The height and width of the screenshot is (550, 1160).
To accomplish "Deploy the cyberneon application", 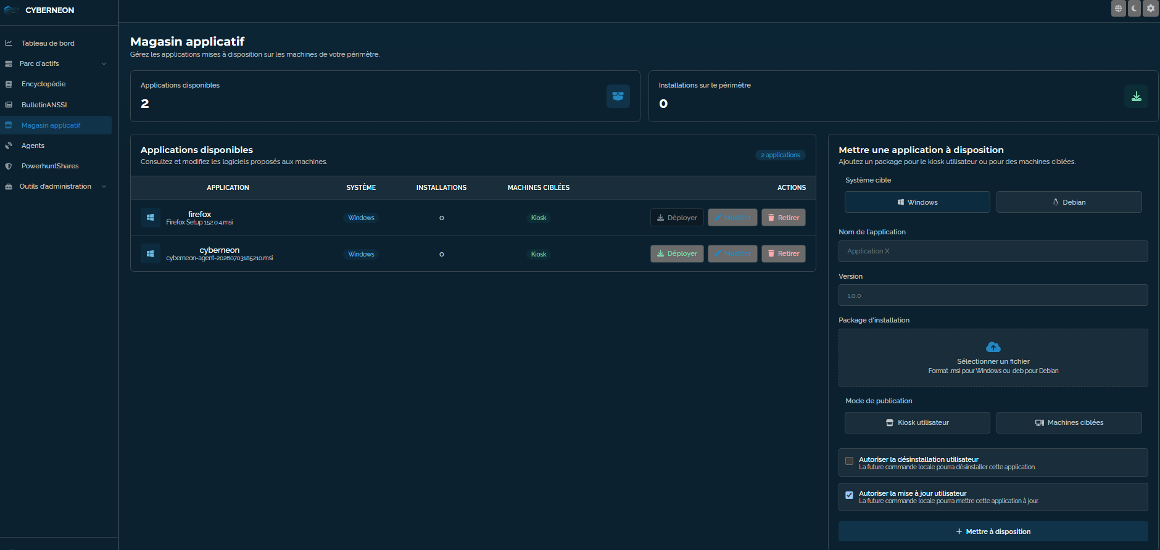I will (677, 253).
